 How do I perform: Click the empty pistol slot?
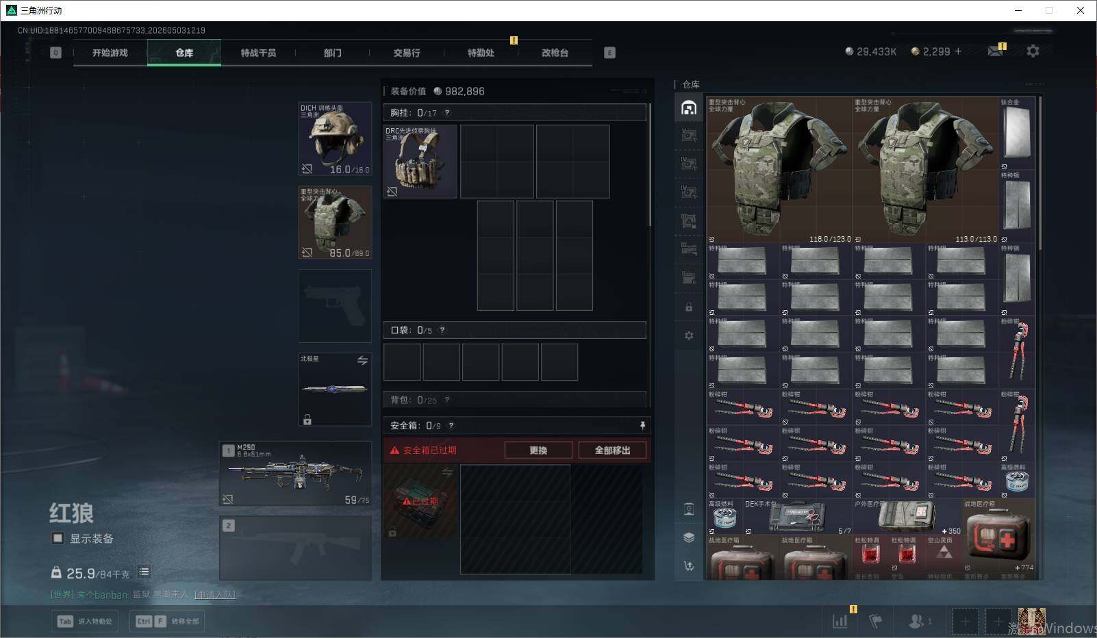[x=335, y=306]
